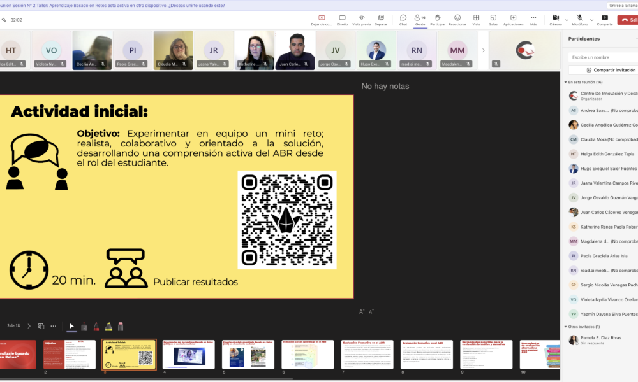Open slide 5 thumbnail

[x=248, y=355]
